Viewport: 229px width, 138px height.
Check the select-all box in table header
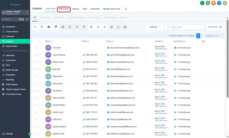click(x=39, y=41)
